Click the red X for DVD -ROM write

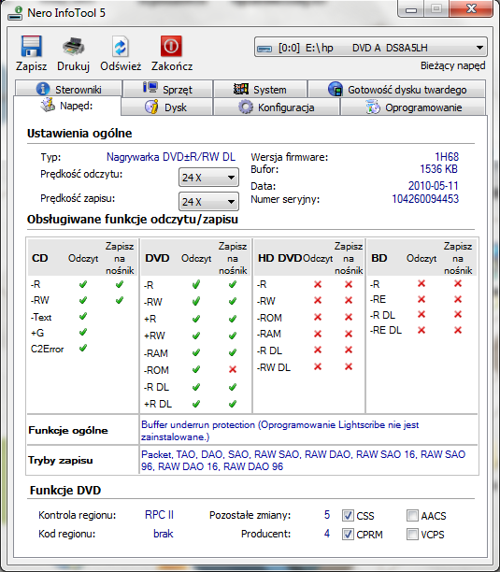coord(233,369)
